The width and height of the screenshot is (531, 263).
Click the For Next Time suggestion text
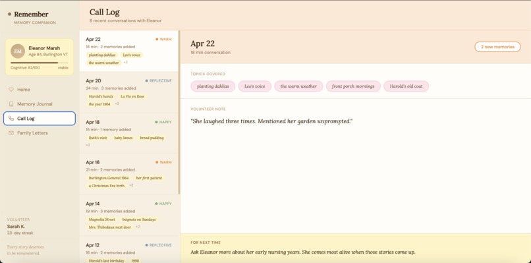(x=303, y=252)
